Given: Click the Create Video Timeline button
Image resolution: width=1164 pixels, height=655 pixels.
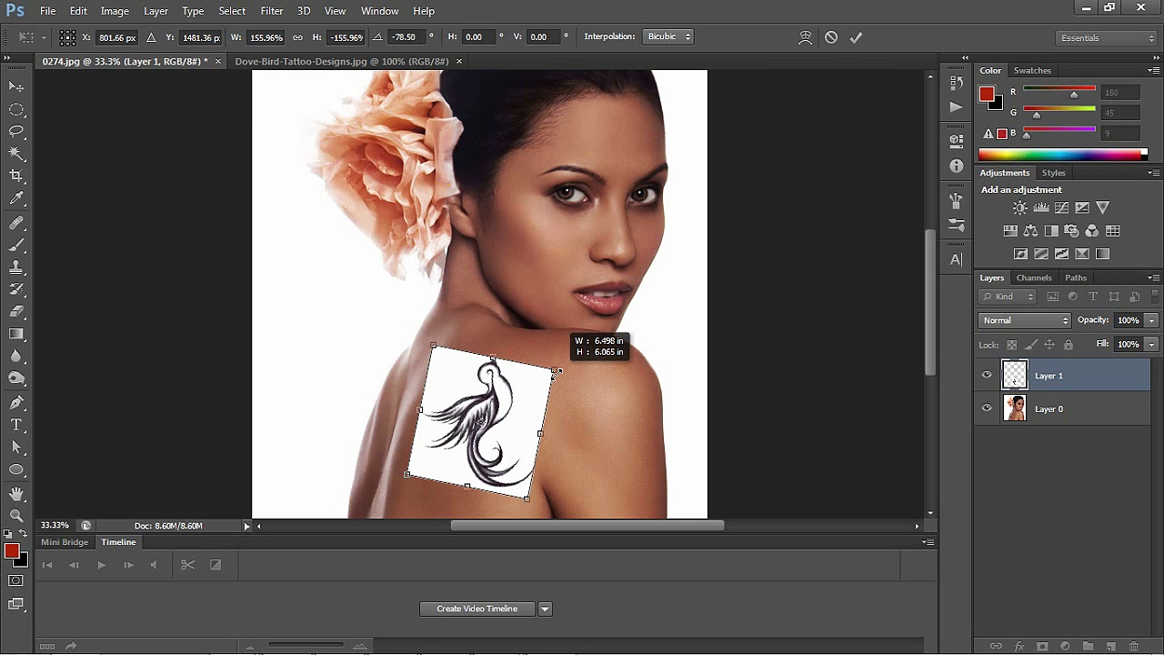Looking at the screenshot, I should coord(477,609).
